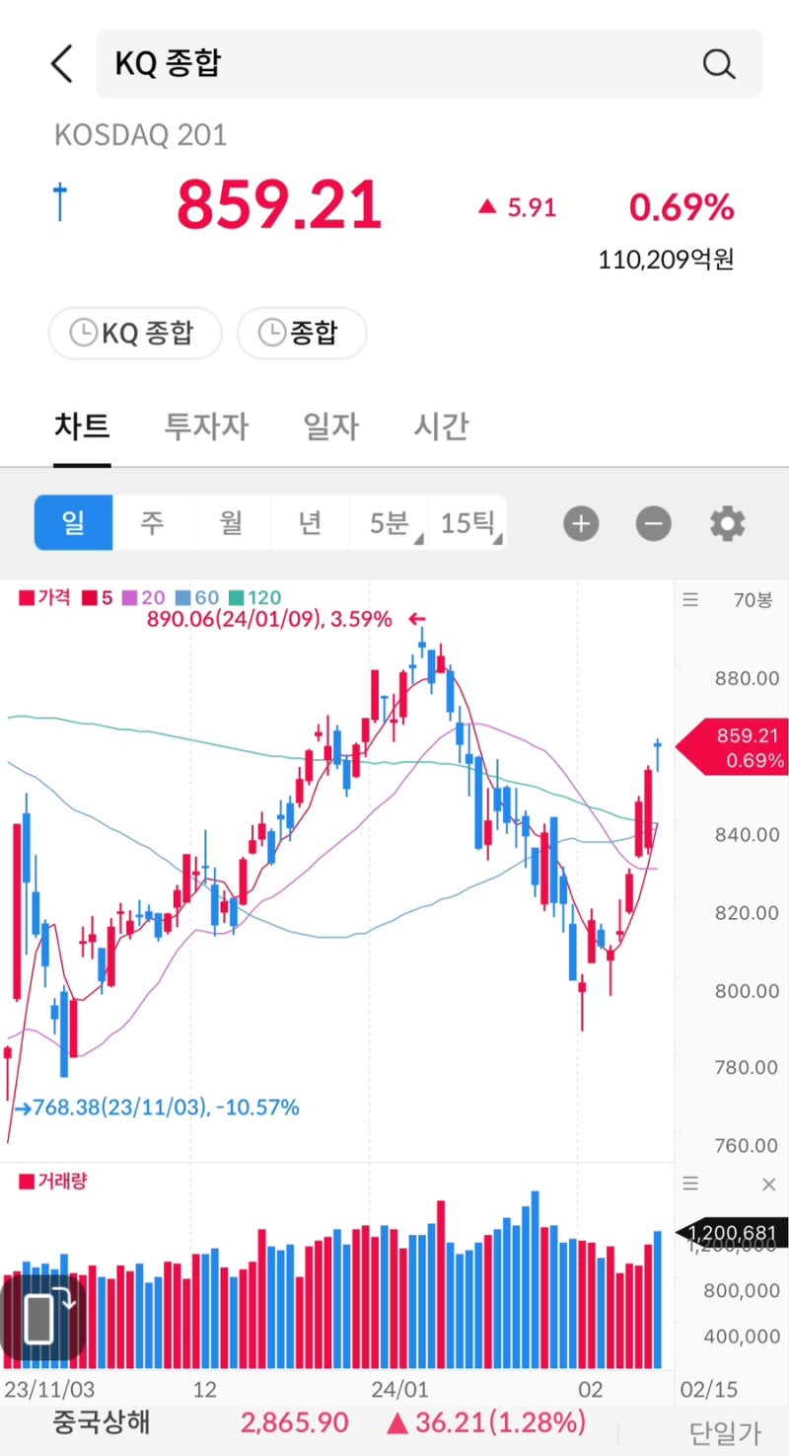Zoom in chart with plus icon
The width and height of the screenshot is (789, 1456).
[581, 523]
